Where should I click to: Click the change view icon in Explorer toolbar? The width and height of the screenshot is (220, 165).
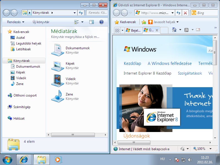click(x=76, y=22)
